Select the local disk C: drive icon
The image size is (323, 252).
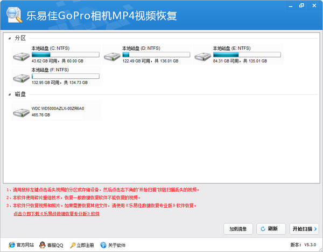pyautogui.click(x=22, y=57)
